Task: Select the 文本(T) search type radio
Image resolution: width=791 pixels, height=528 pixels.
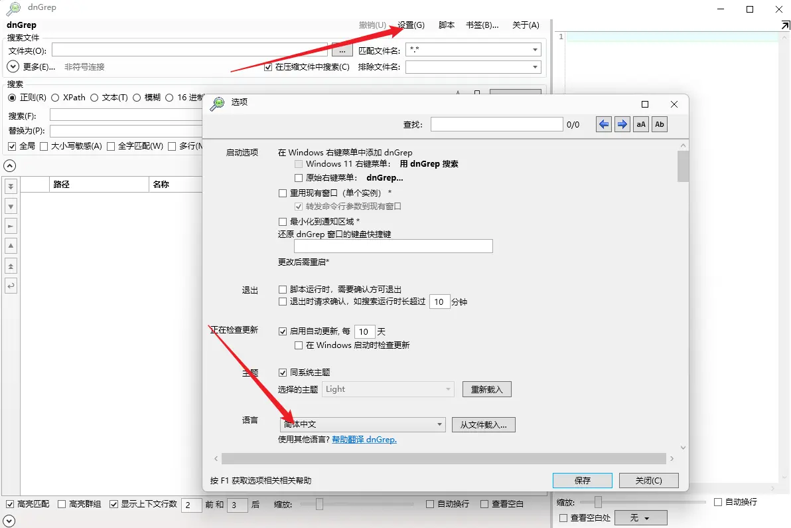Action: point(94,98)
